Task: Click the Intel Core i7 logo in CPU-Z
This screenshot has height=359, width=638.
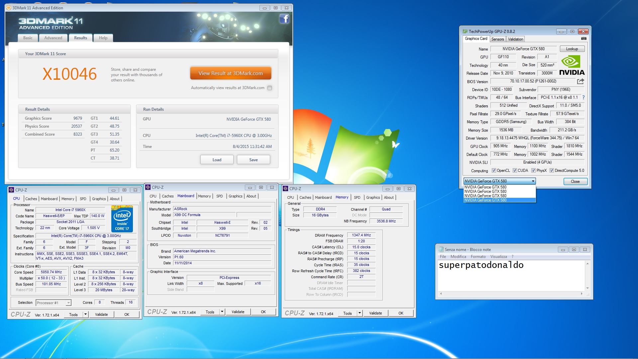Action: (122, 218)
